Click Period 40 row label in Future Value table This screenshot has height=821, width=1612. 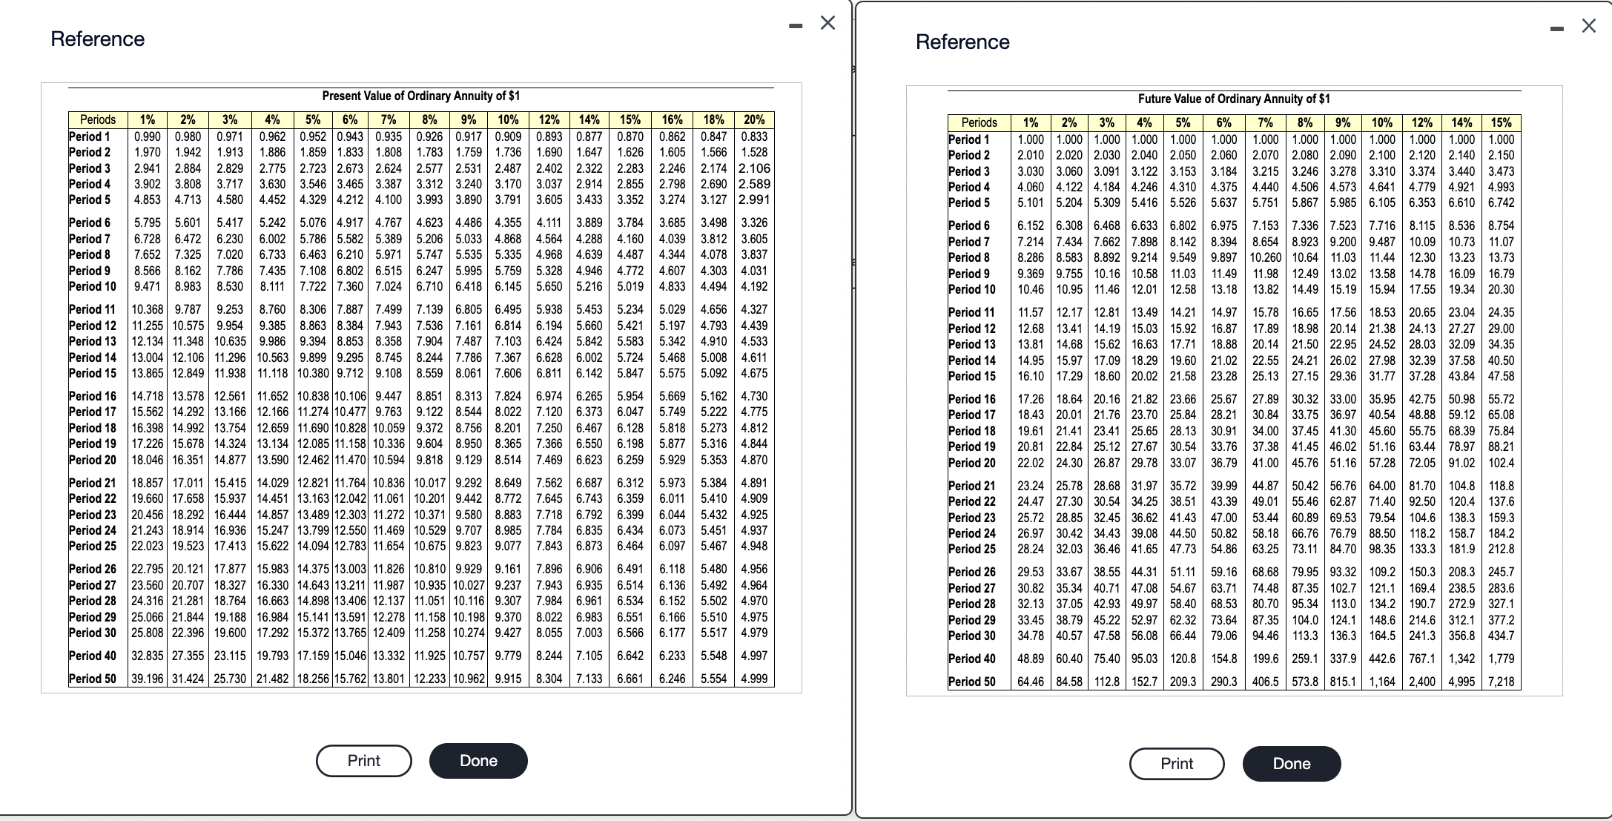tap(972, 659)
